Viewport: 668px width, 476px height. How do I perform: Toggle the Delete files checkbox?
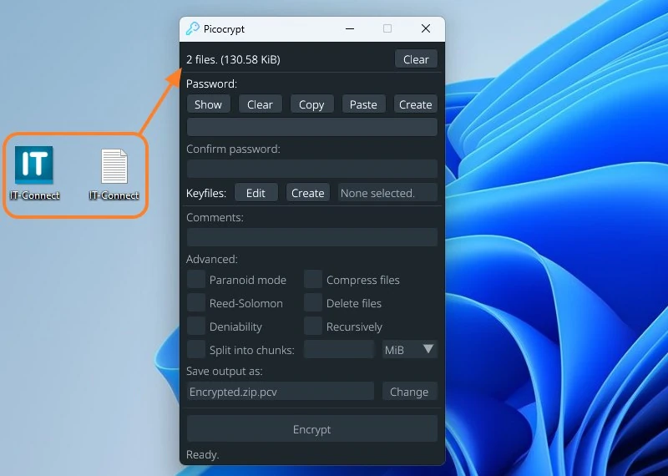tap(313, 303)
